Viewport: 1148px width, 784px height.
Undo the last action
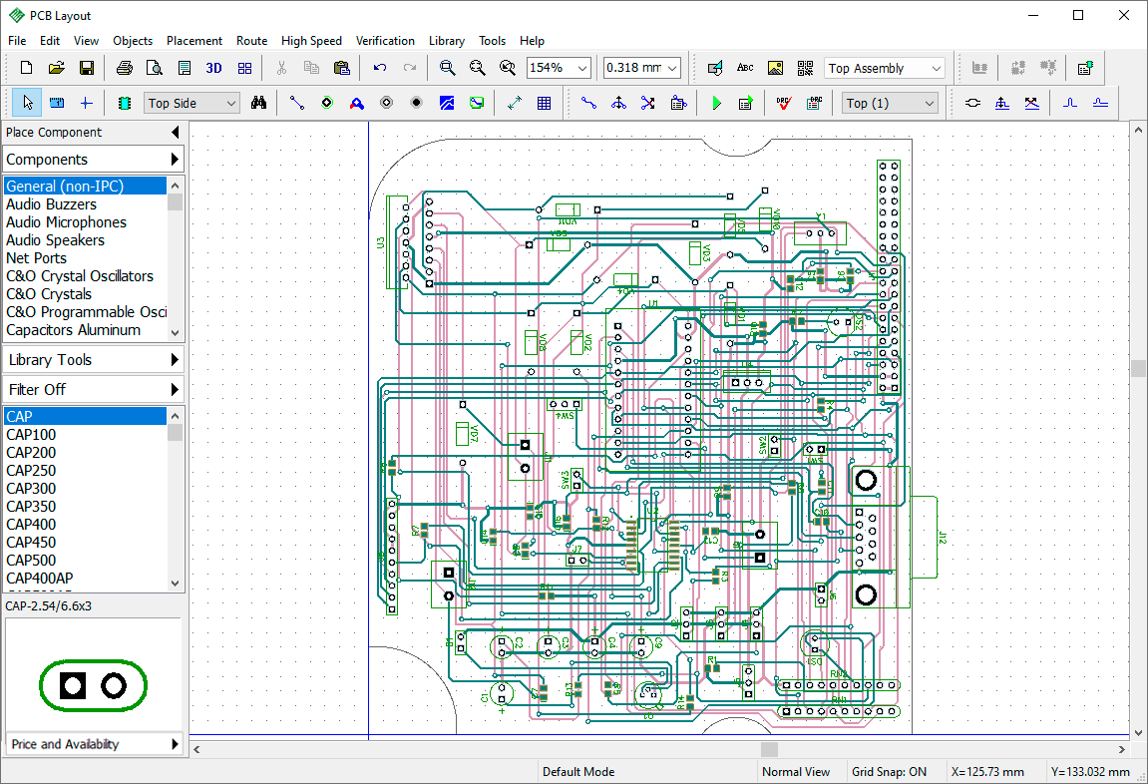point(379,68)
